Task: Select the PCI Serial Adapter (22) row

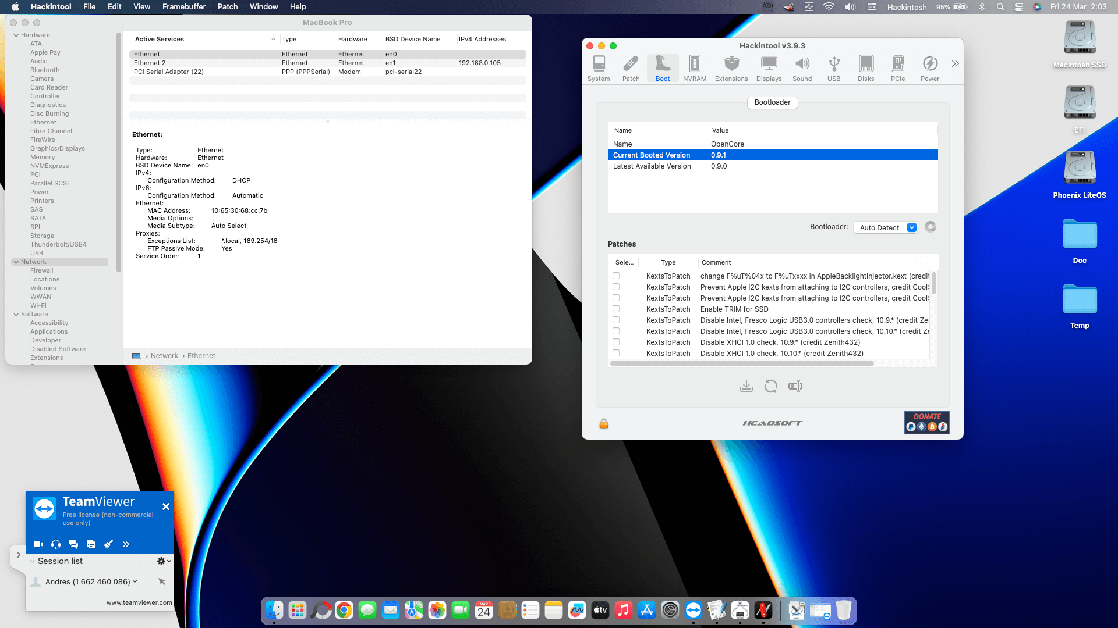Action: [x=327, y=72]
